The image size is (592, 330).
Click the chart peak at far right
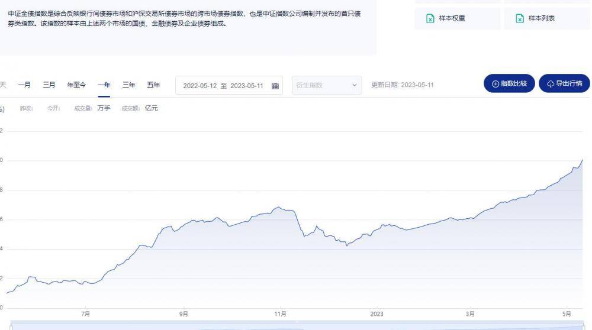pos(583,160)
